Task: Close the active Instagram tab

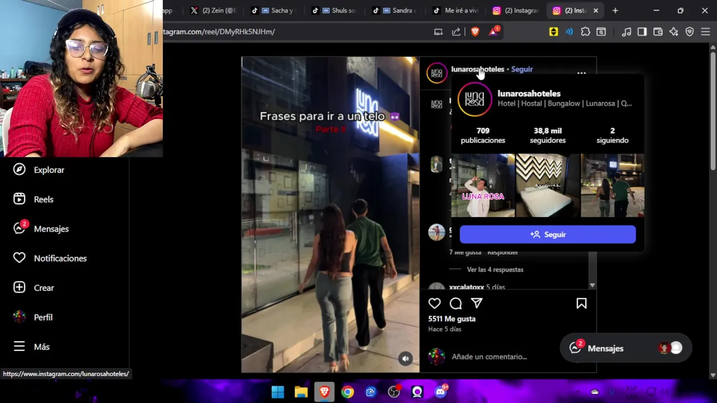Action: click(595, 11)
